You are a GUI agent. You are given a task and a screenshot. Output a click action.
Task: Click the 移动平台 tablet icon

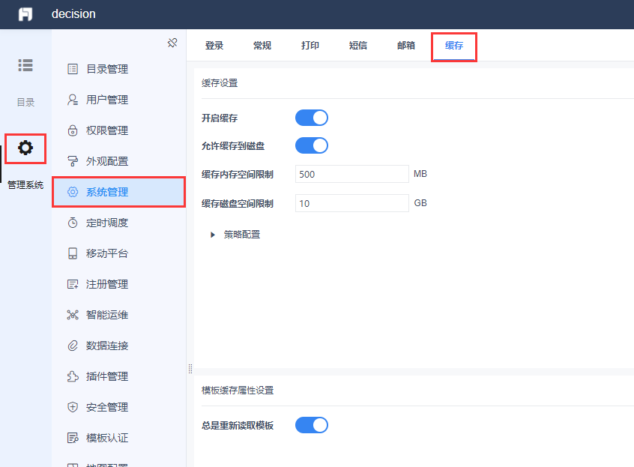click(73, 253)
